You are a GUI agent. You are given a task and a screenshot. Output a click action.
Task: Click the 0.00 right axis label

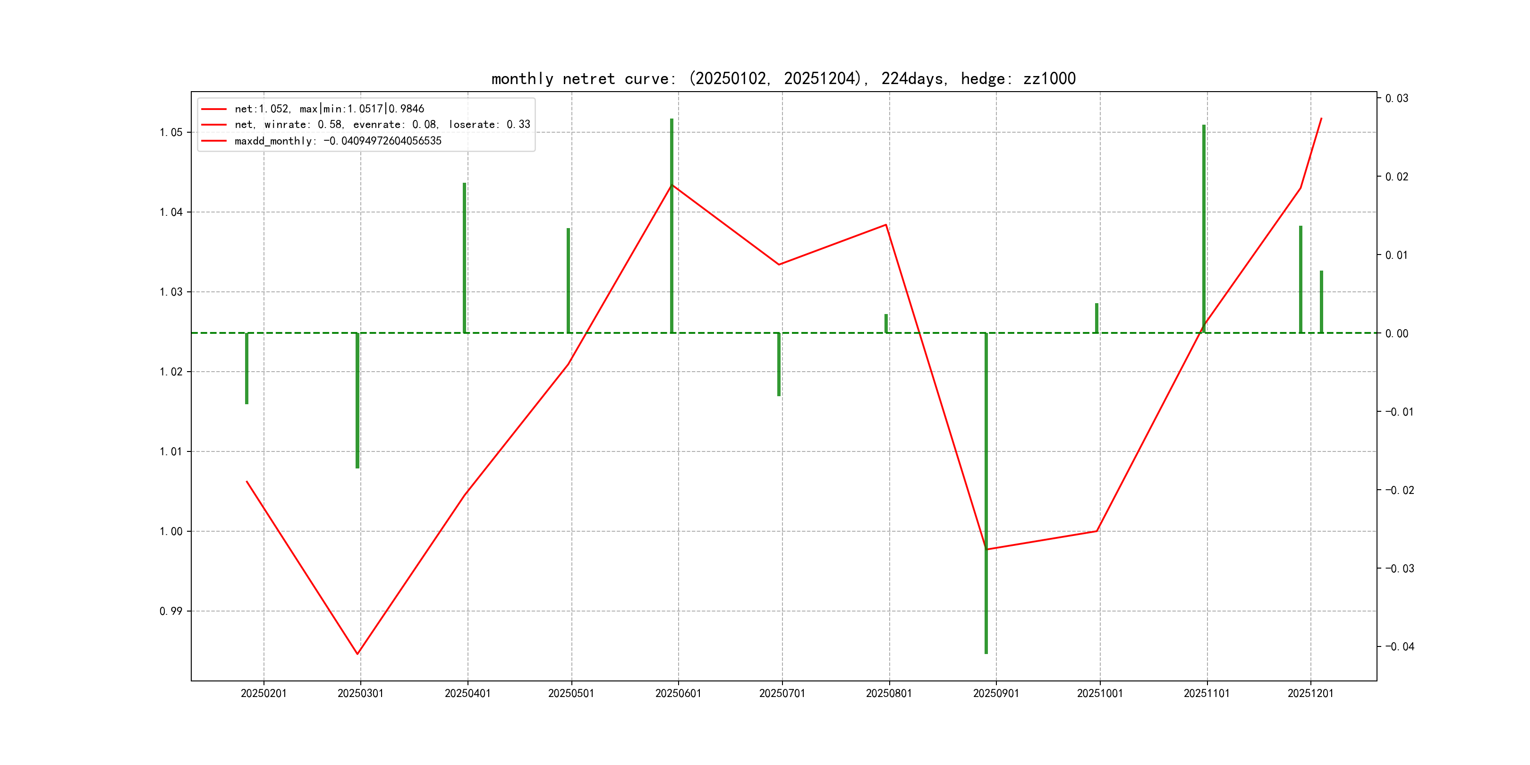point(1396,333)
